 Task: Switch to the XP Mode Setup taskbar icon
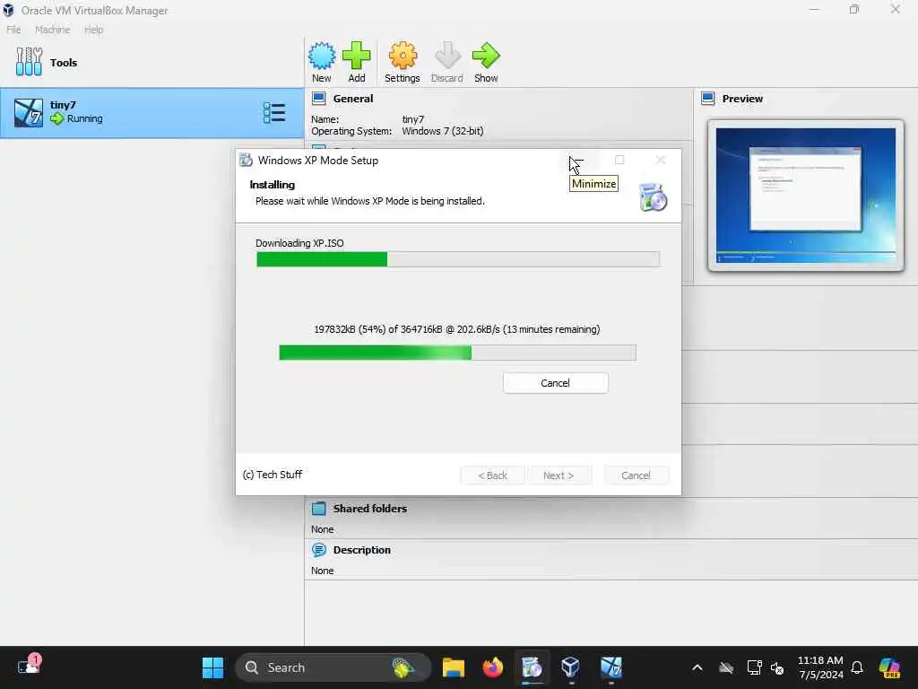pos(532,667)
